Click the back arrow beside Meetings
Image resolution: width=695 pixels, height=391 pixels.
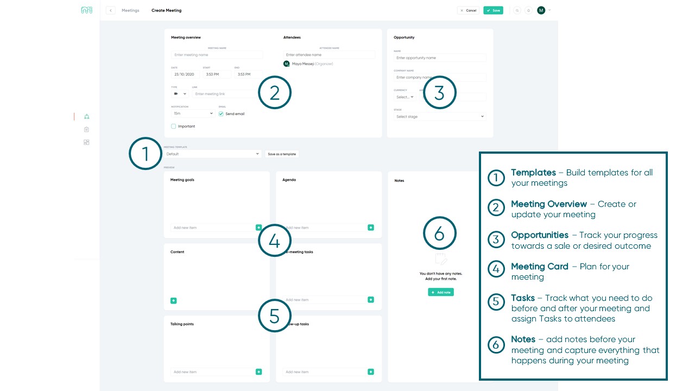(111, 10)
